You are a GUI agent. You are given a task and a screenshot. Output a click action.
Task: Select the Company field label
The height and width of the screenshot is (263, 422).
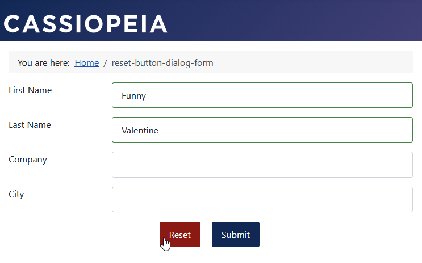pyautogui.click(x=28, y=160)
